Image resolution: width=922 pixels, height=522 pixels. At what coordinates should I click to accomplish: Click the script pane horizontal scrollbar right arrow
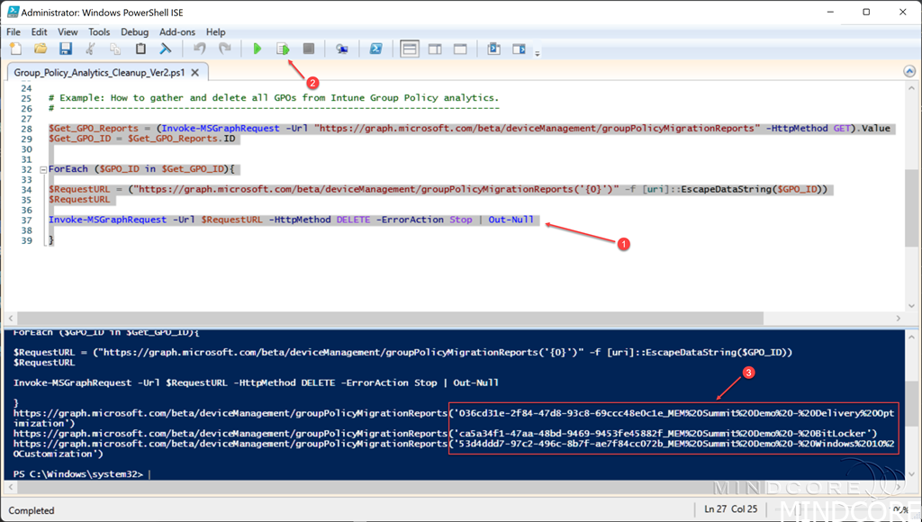click(898, 318)
